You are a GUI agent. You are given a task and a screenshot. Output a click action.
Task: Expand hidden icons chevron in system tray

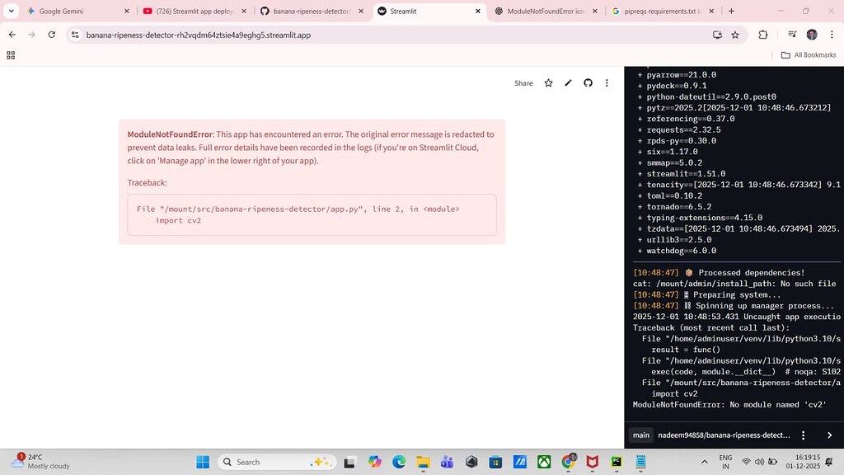click(705, 461)
